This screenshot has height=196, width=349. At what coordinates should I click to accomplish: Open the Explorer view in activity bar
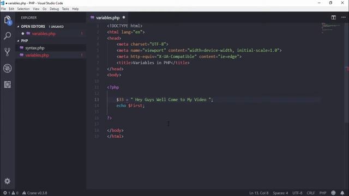coord(7,20)
